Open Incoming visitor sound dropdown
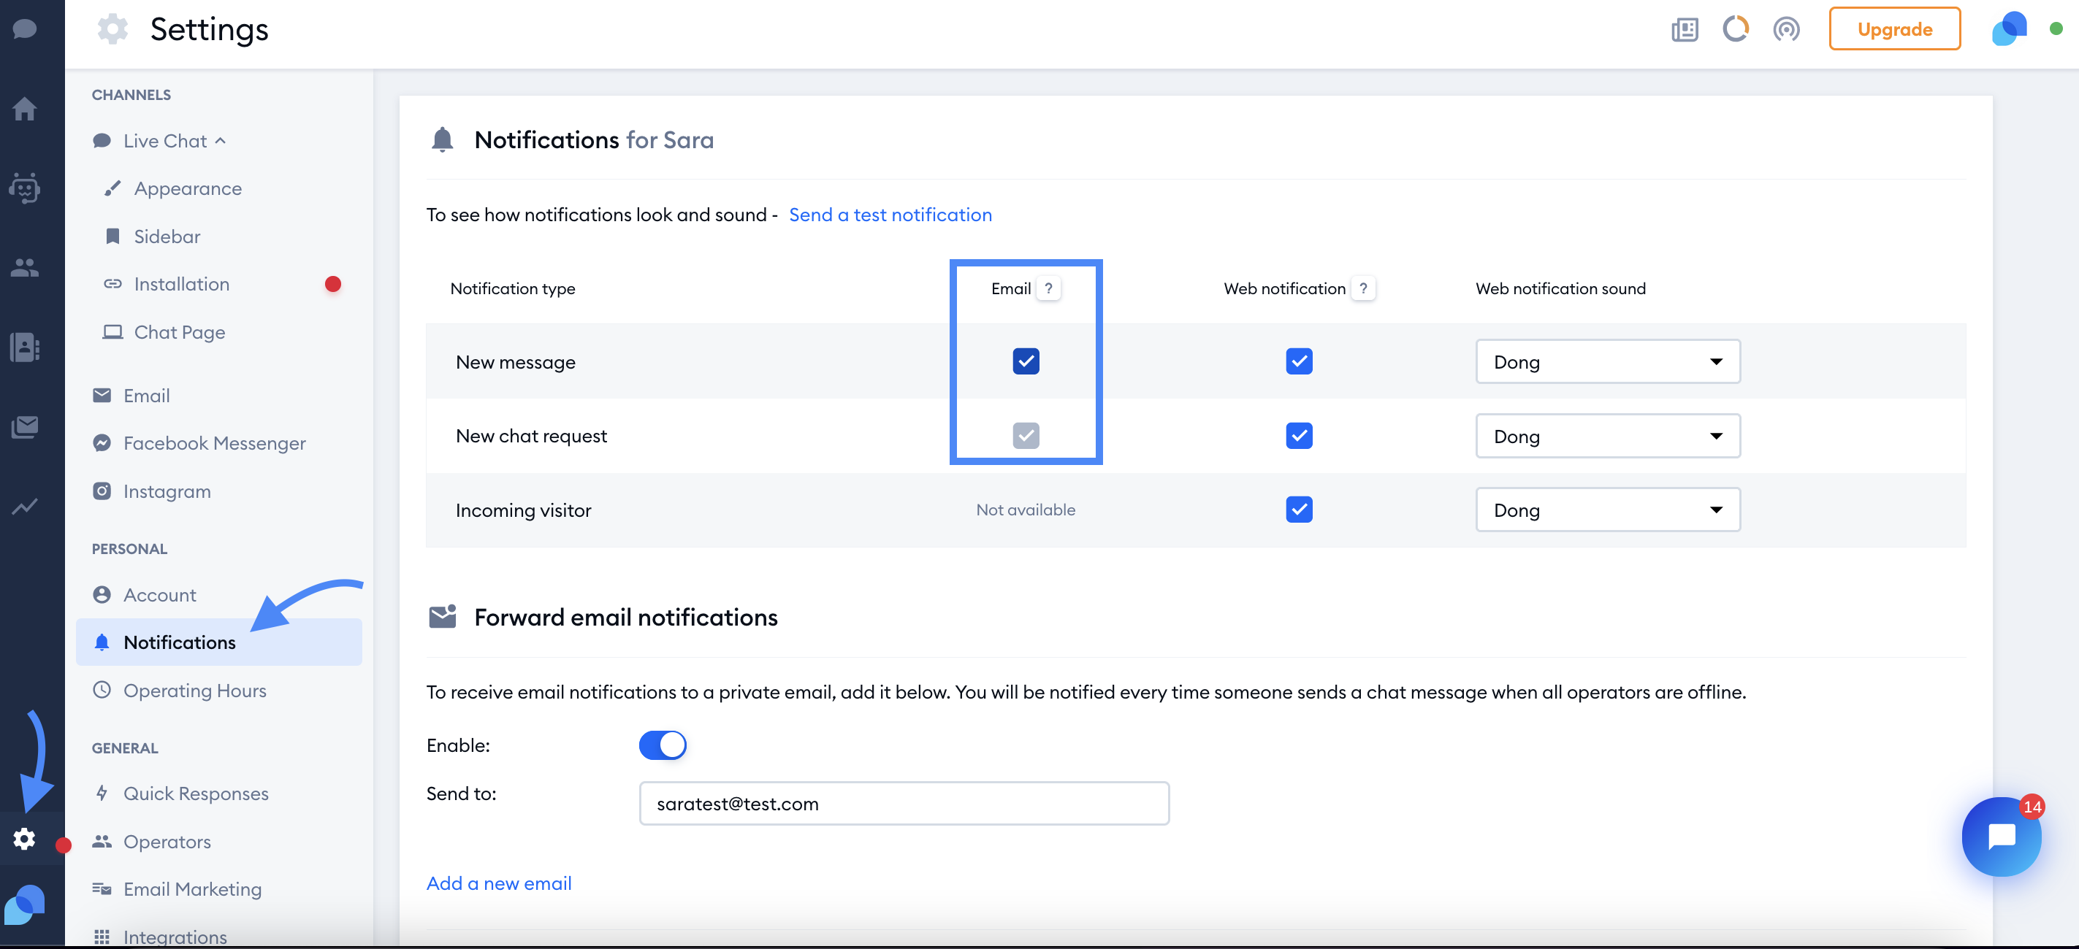 [1608, 510]
